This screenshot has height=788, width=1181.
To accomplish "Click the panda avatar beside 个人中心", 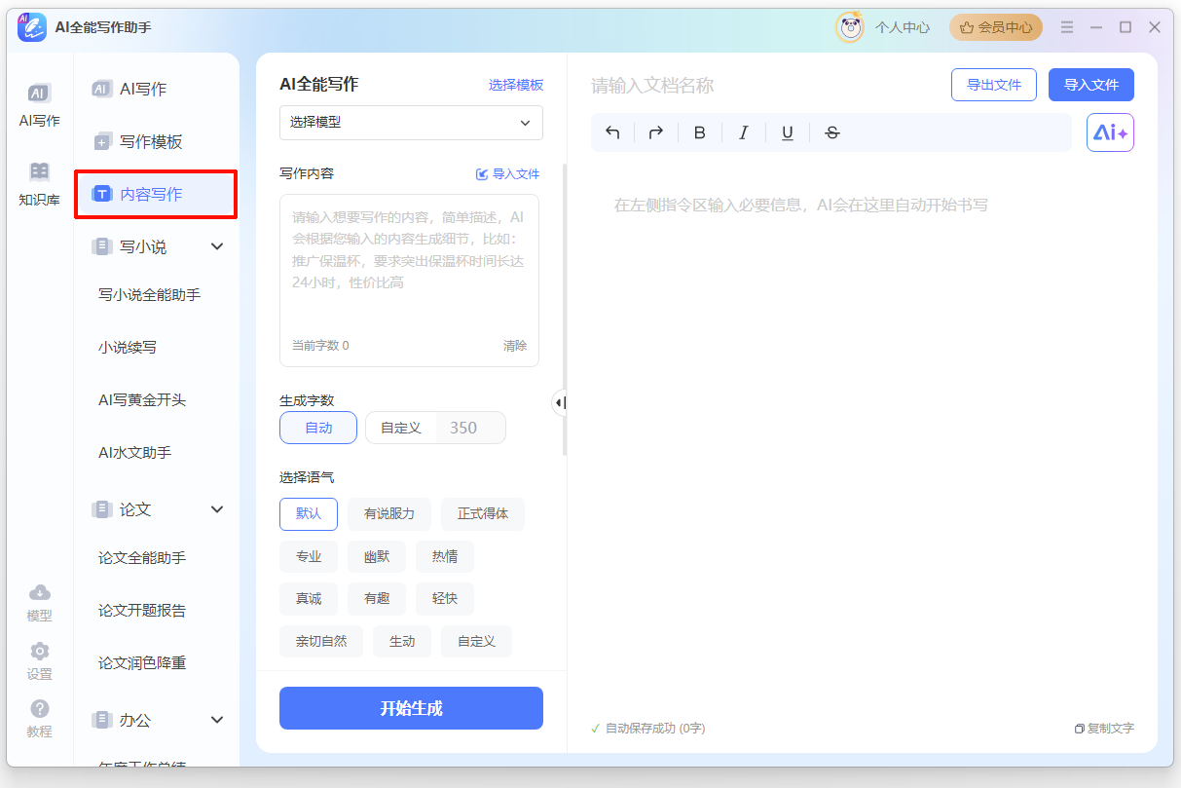I will 848,26.
